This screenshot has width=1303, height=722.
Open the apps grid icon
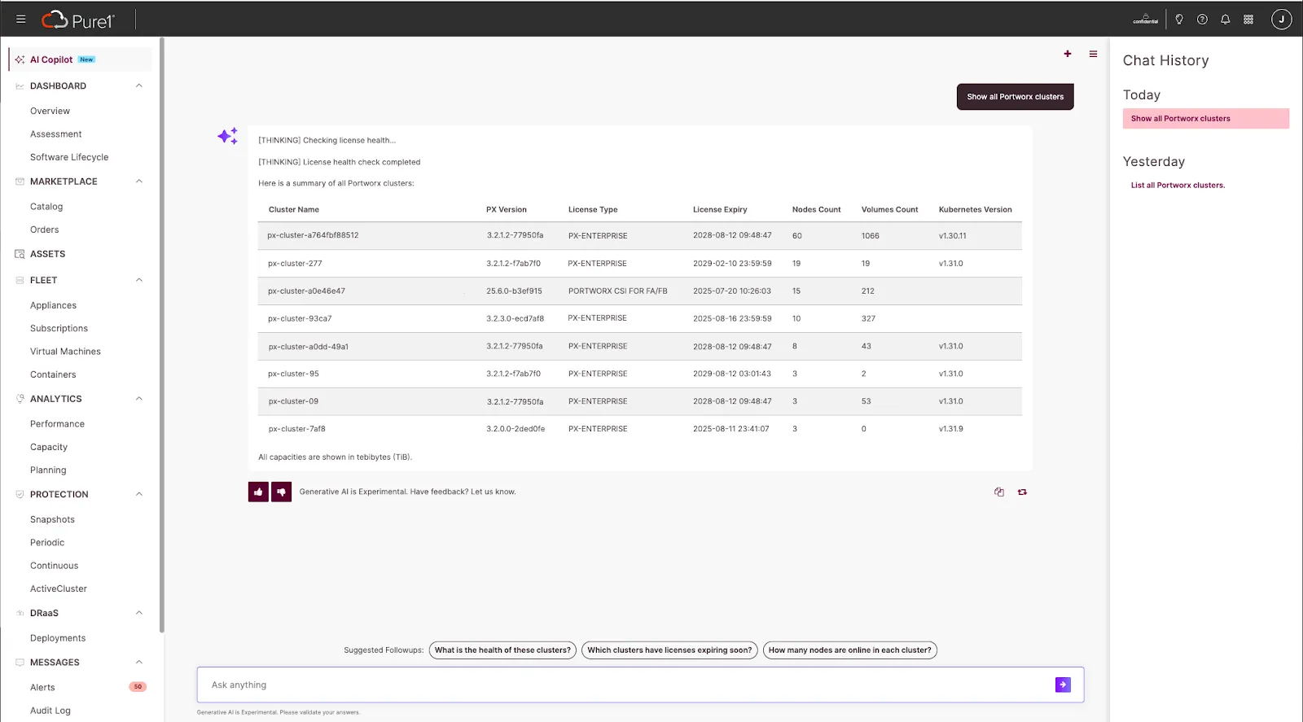pyautogui.click(x=1248, y=20)
